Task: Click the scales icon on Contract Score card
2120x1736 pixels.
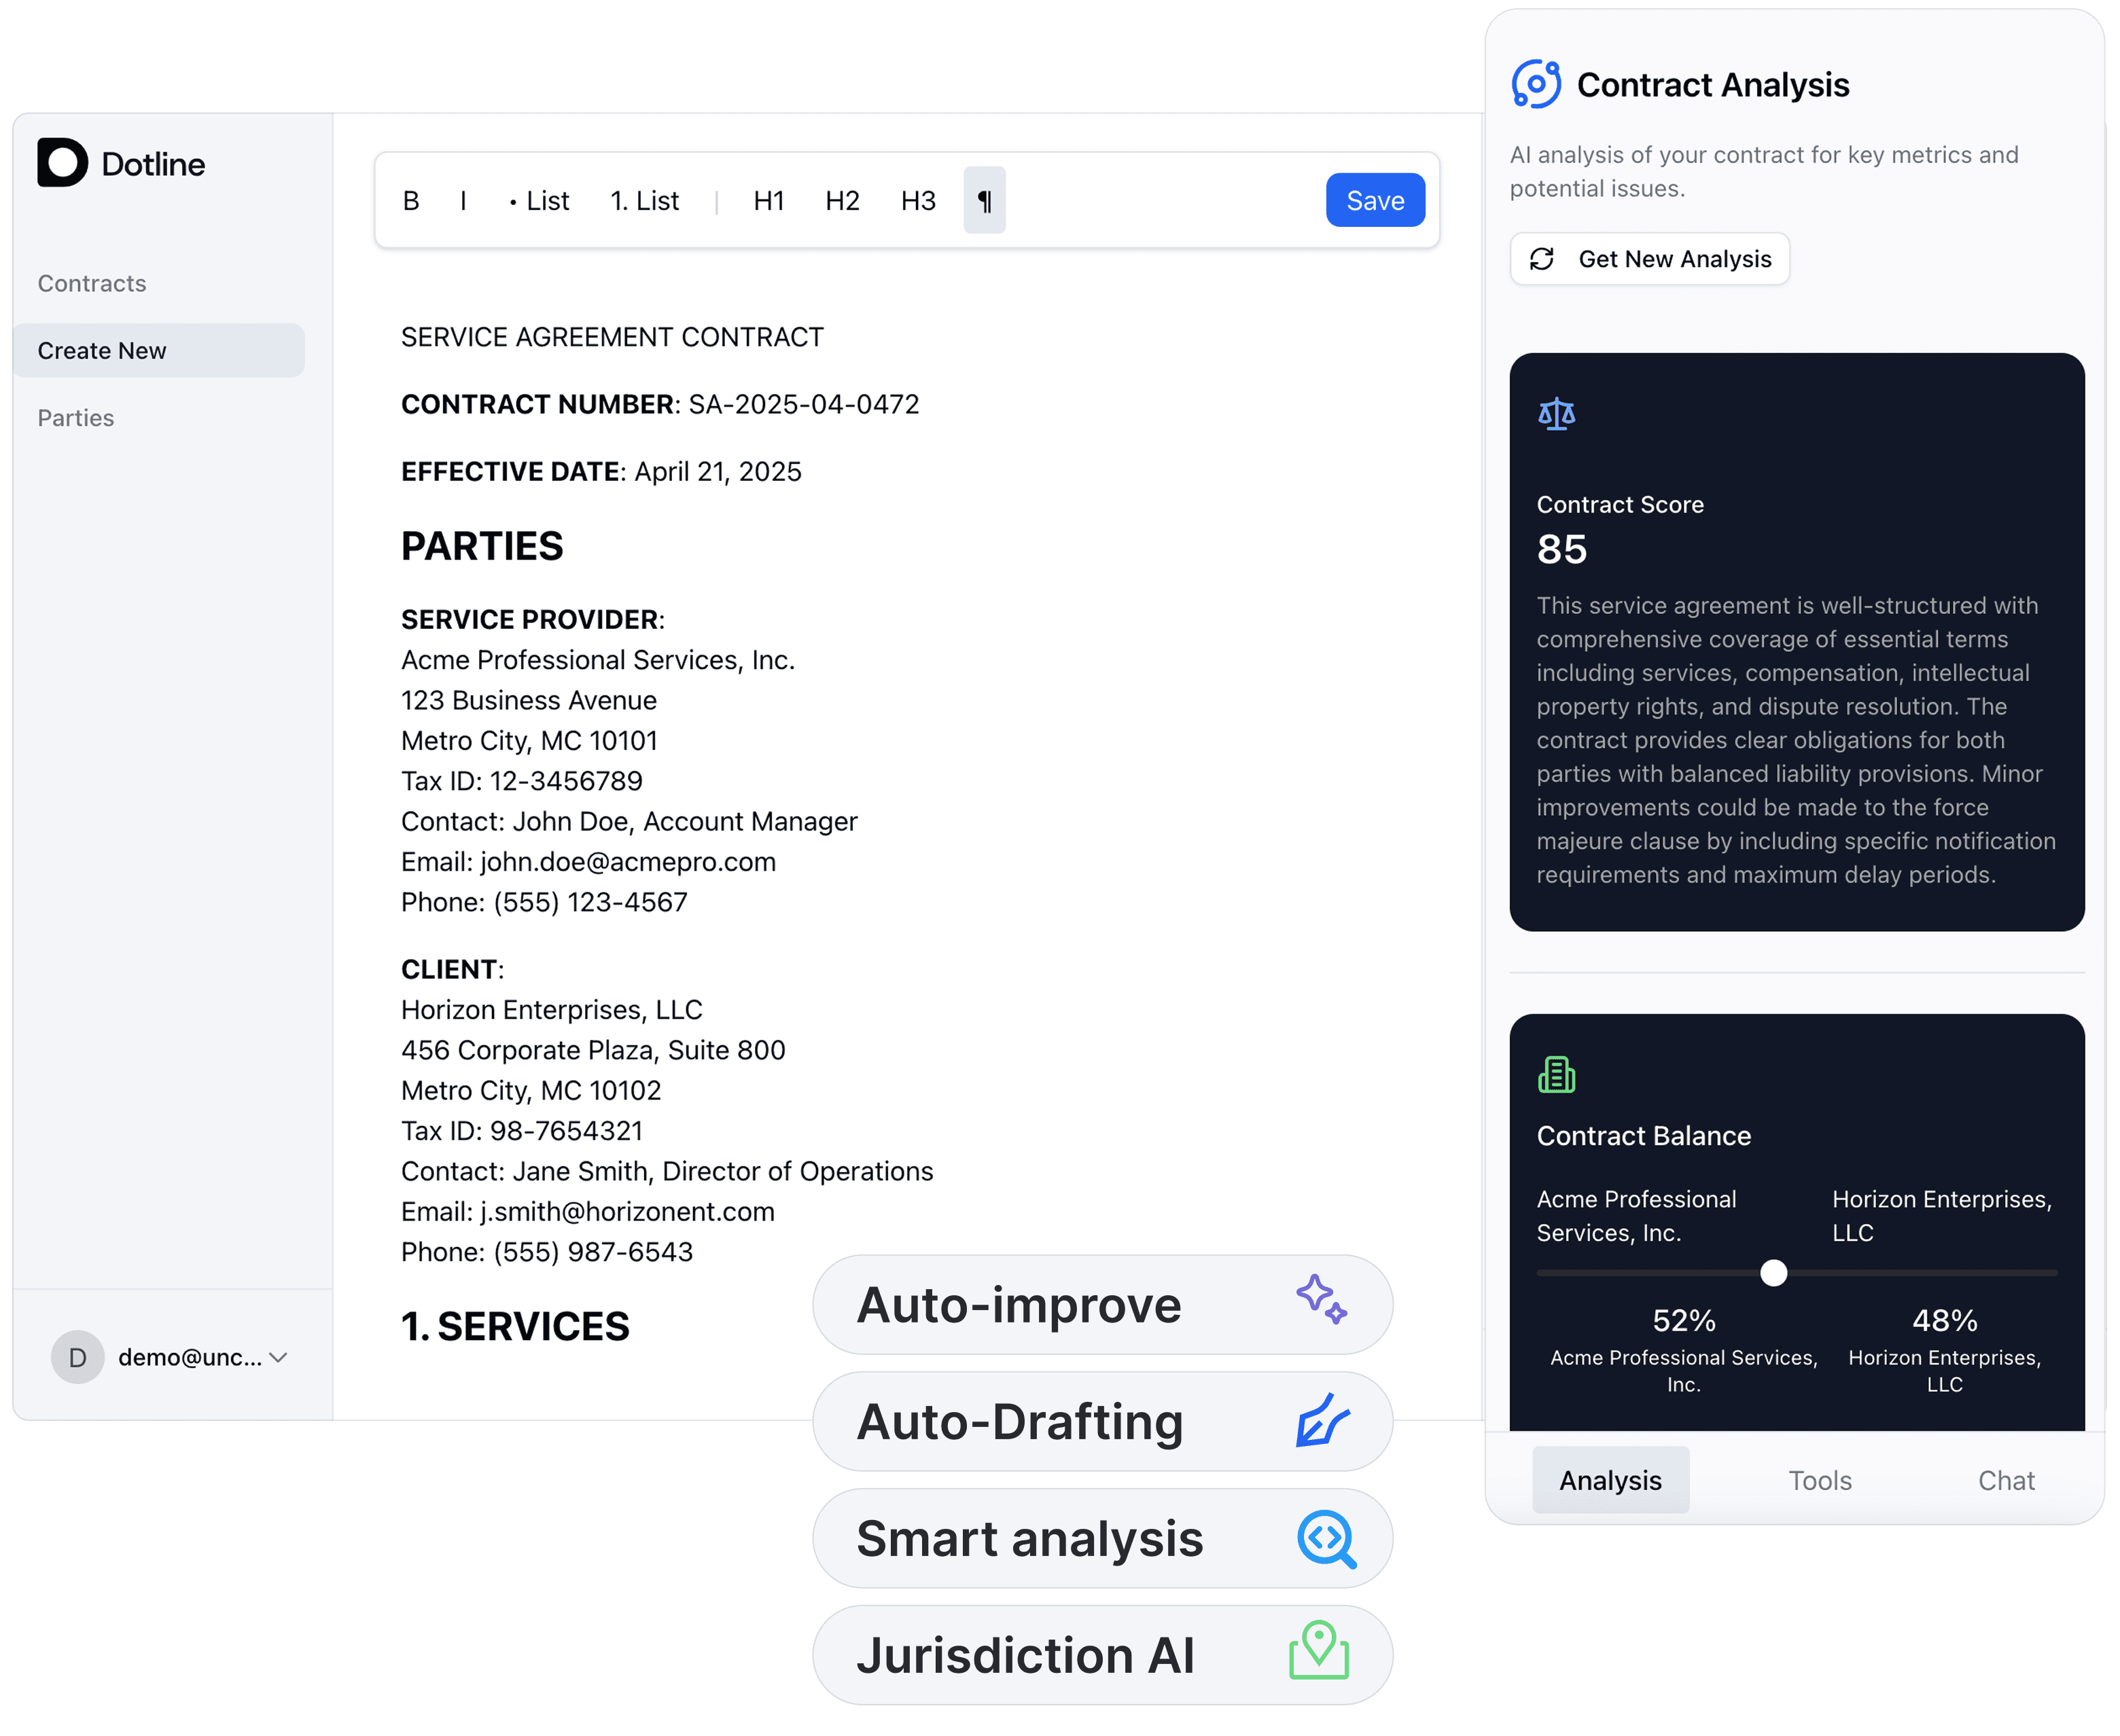Action: tap(1556, 413)
